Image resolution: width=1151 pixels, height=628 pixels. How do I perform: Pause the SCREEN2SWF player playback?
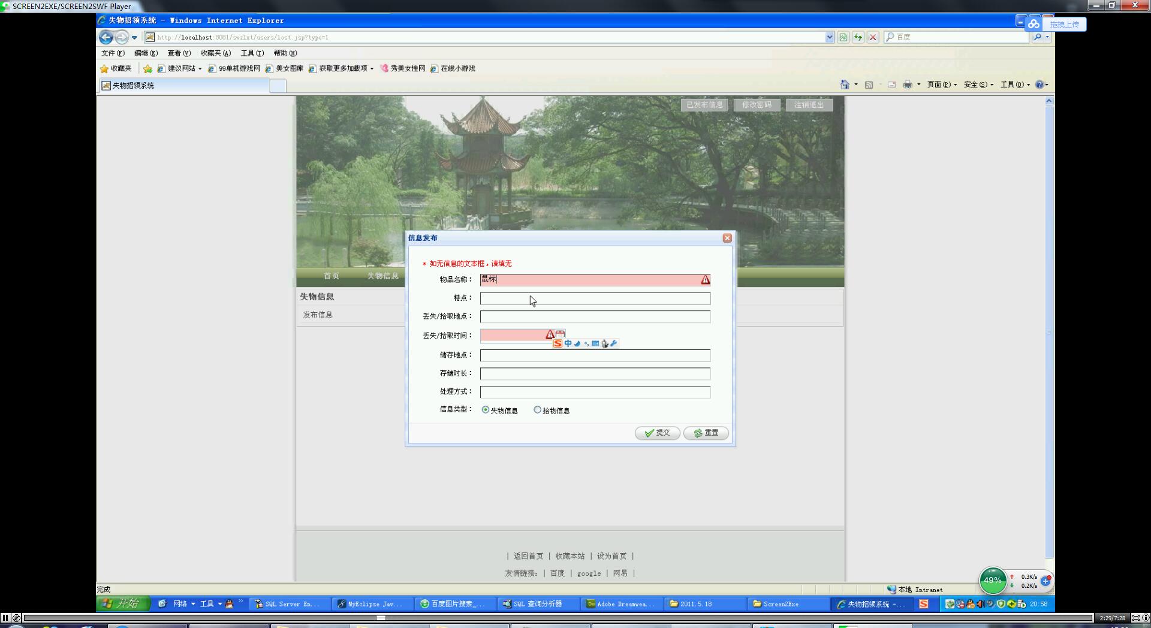(x=5, y=618)
